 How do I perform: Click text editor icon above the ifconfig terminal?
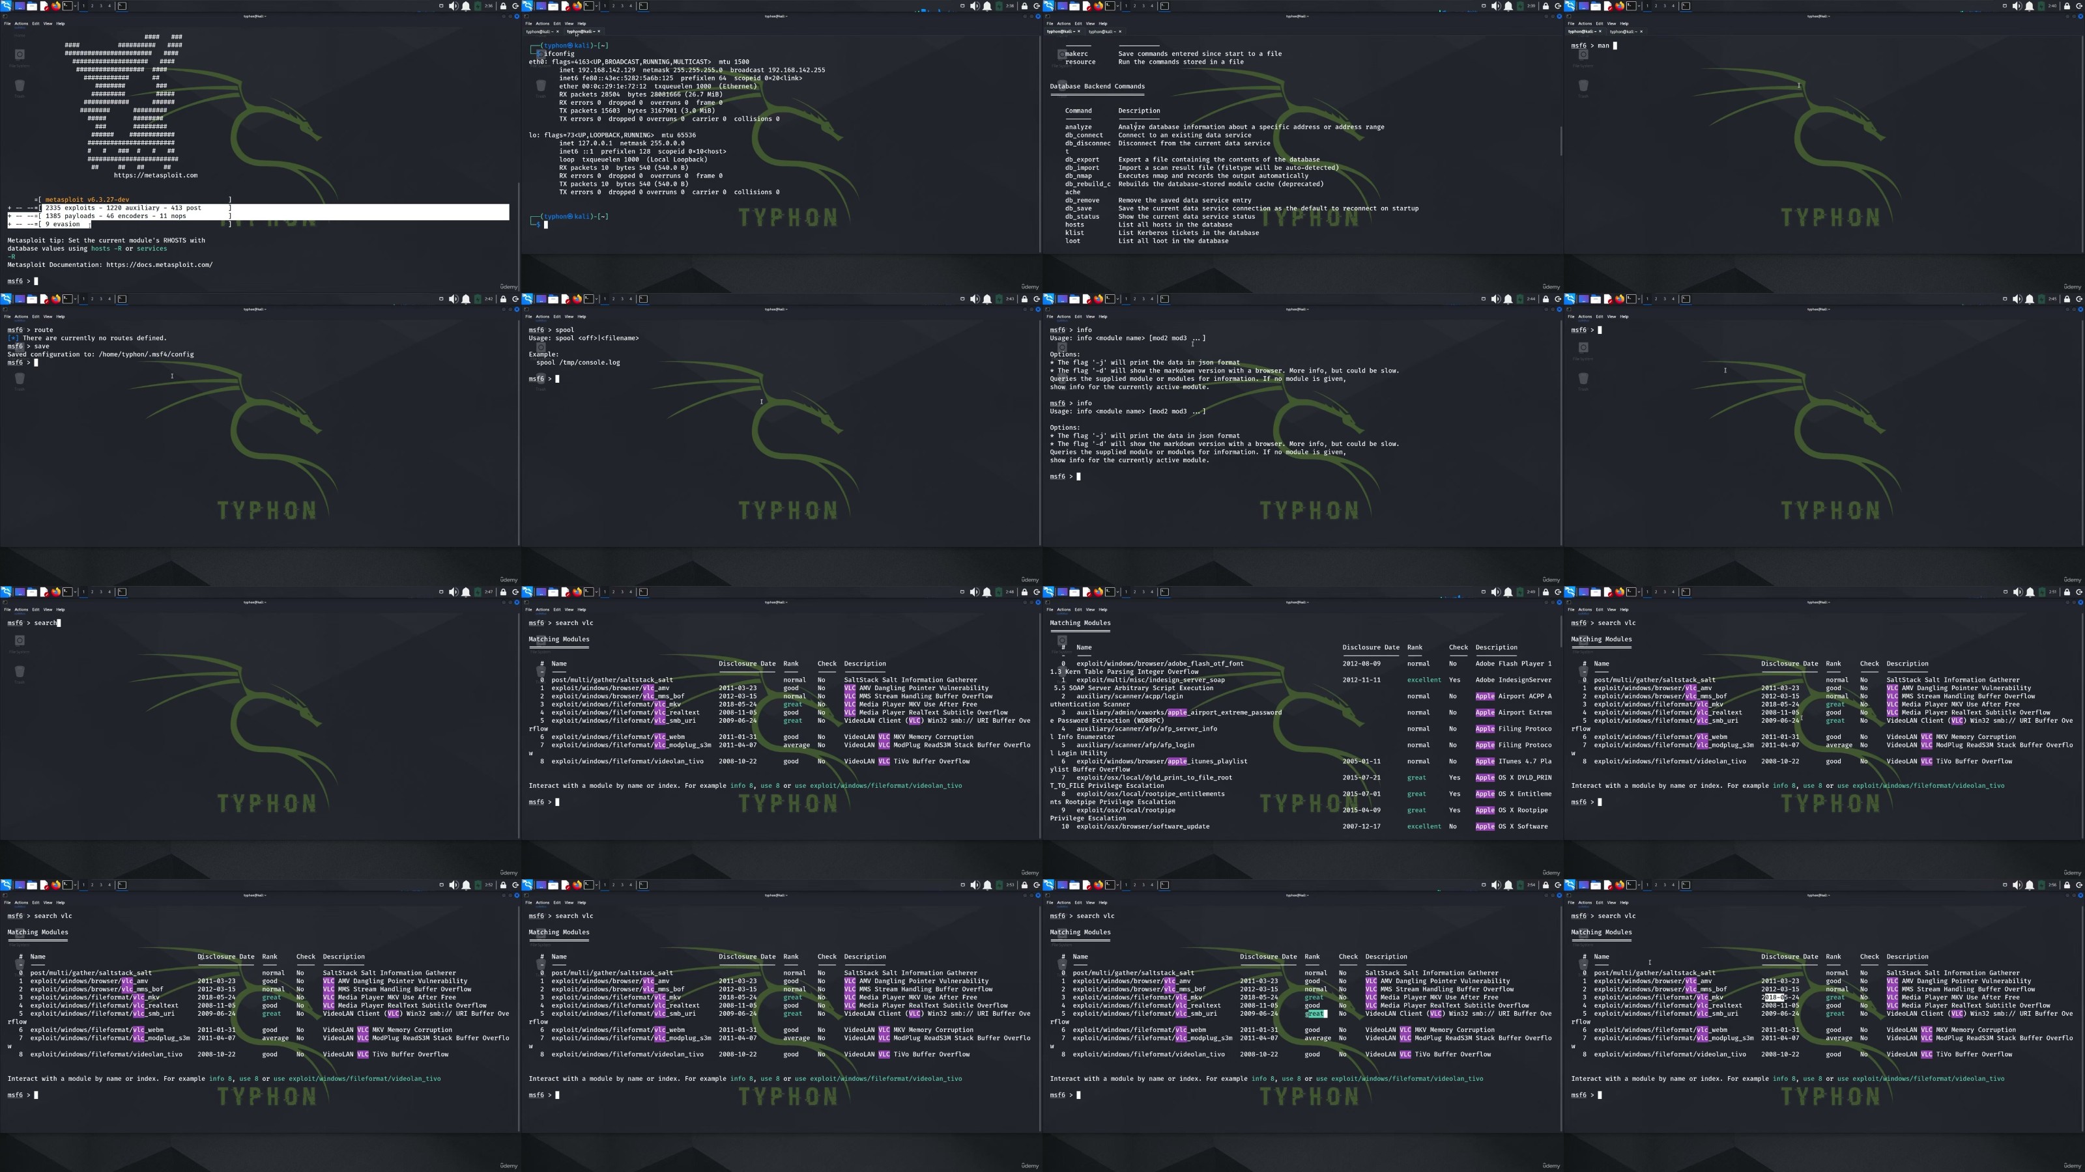565,6
